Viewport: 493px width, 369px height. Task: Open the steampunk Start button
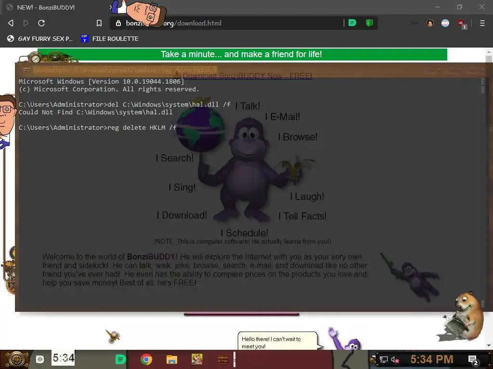[x=16, y=359]
